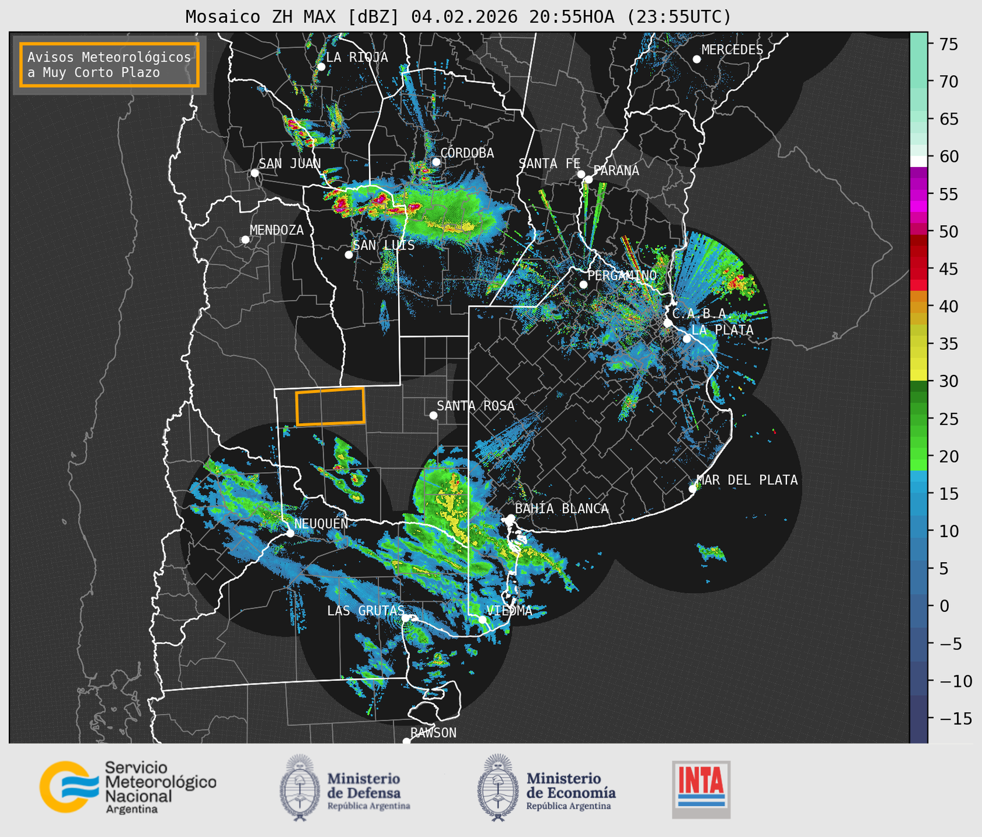Click the 0 label on the dBZ scale
Viewport: 982px width, 837px height.
[x=944, y=606]
